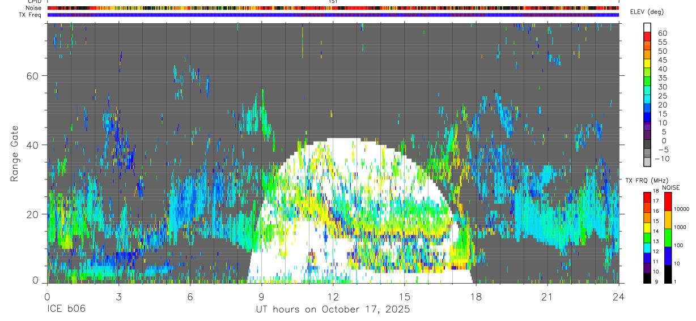Click the orange NOISE swatch between 1000 and 10000

pos(668,219)
